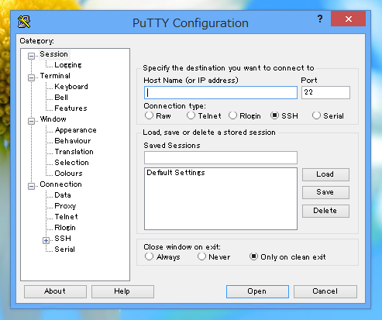The height and width of the screenshot is (320, 382).
Task: Open the Bell category
Action: point(61,98)
